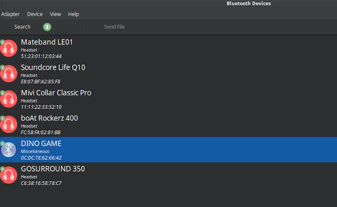Click the Mateband LE01 headset icon
337x207 pixels.
click(9, 48)
